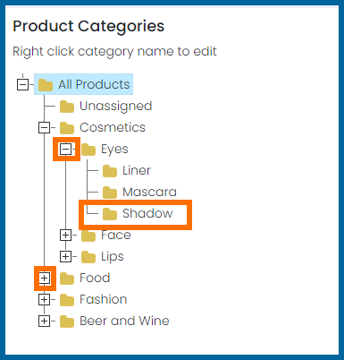Click the Liner folder icon
Screen dimensions: 344x360
[110, 171]
